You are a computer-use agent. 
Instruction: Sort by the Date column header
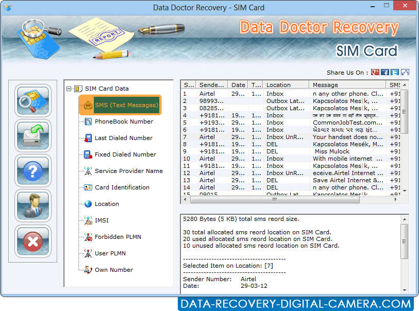pyautogui.click(x=238, y=85)
